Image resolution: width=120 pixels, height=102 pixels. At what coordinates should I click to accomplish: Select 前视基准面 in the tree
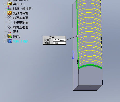(20, 18)
